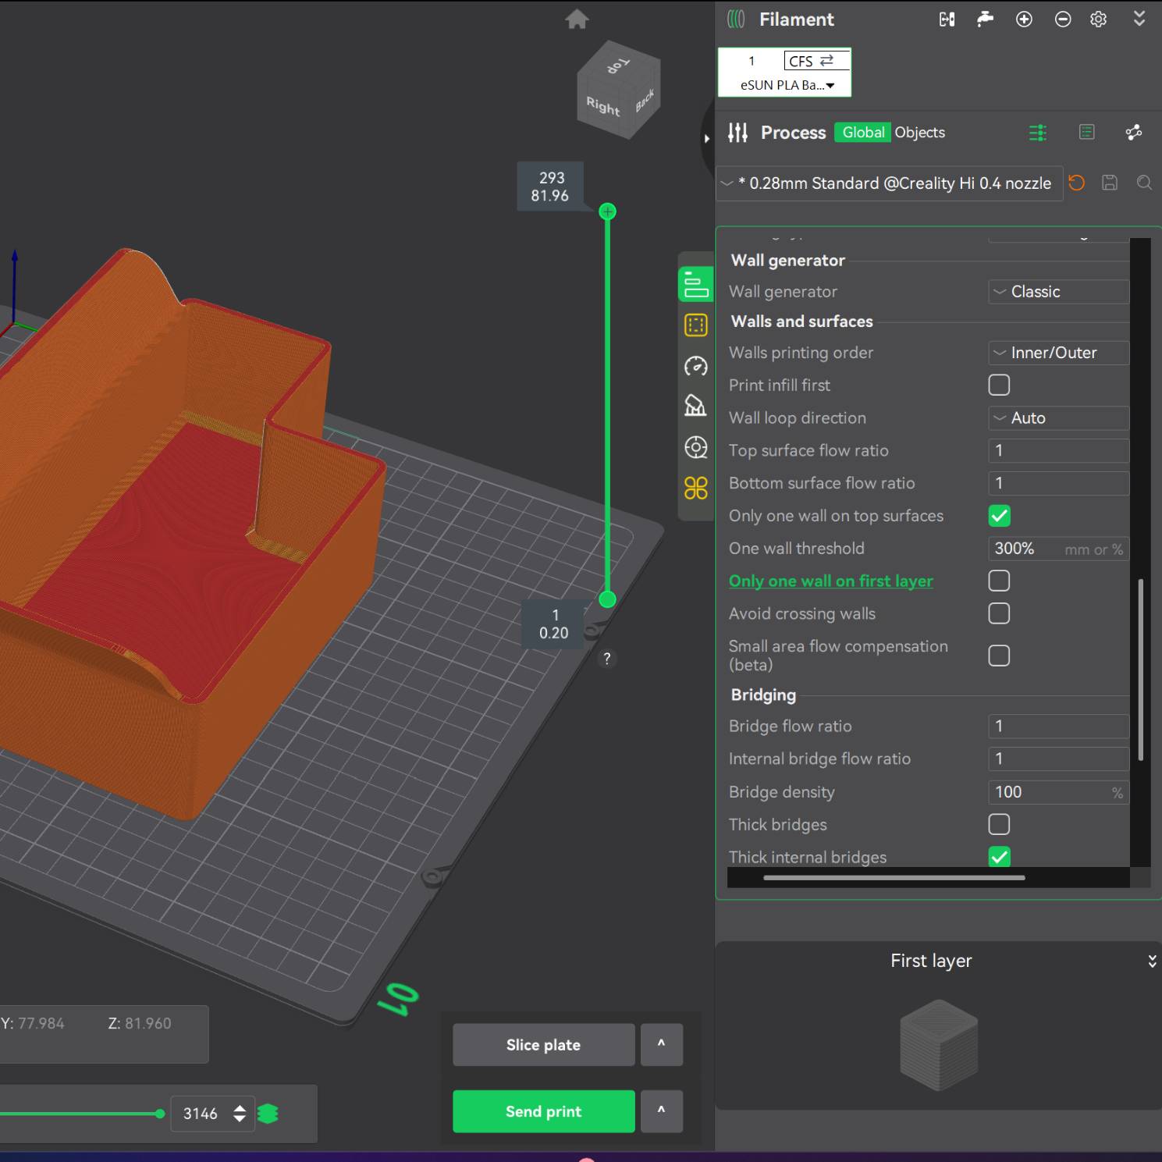Screen dimensions: 1162x1162
Task: Select the Multimaterial spool settings icon
Action: pyautogui.click(x=695, y=447)
